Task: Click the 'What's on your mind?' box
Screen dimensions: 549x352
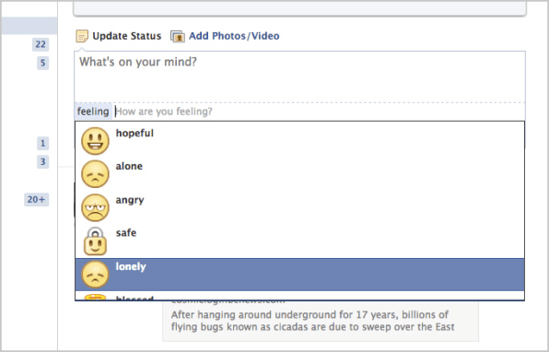Action: point(299,76)
